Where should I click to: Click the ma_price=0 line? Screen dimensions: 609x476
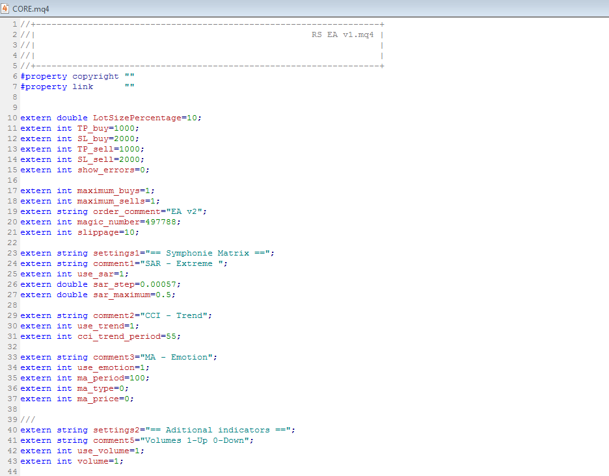click(77, 399)
